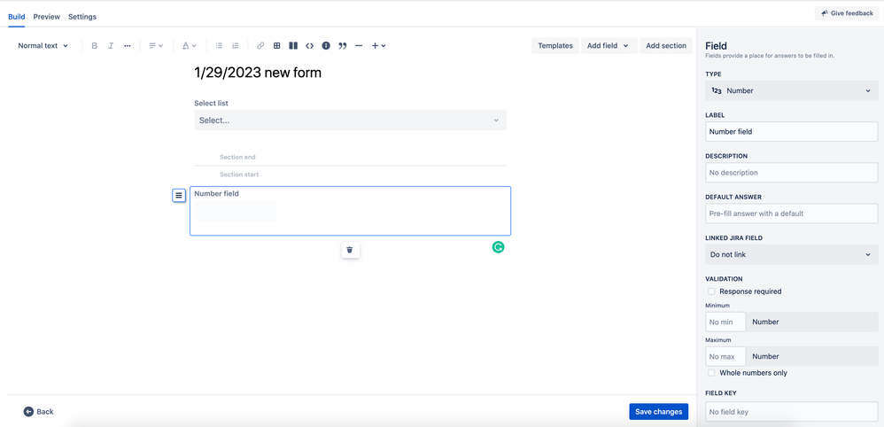Enable Whole numbers only checkbox
This screenshot has width=884, height=427.
[x=712, y=373]
